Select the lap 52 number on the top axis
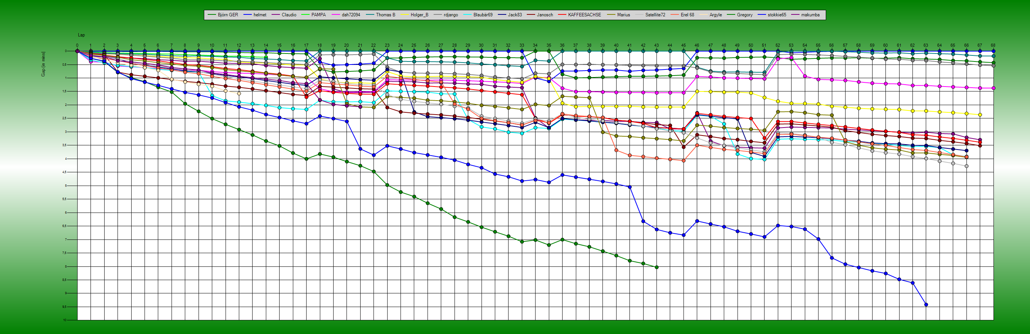This screenshot has width=1030, height=334. [778, 46]
